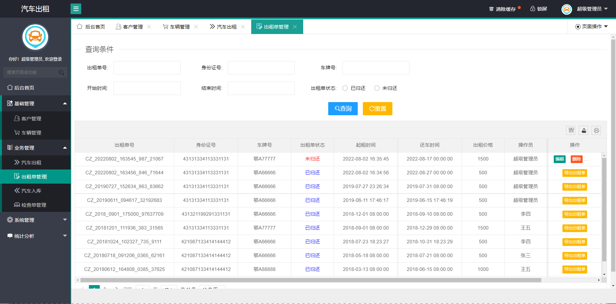The image size is (616, 304).
Task: Click the 超级管理员 avatar icon
Action: click(x=567, y=9)
